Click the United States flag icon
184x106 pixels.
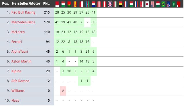(x=152, y=4)
